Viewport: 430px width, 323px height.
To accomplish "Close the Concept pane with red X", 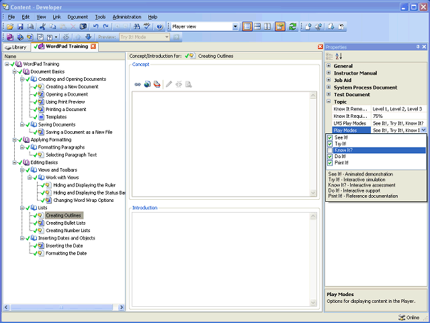I will point(320,47).
